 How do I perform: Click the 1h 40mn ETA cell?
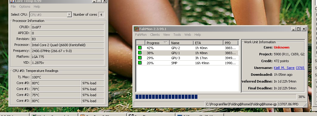(201, 48)
